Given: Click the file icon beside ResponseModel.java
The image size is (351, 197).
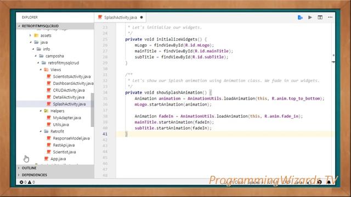Looking at the screenshot, I should (x=49, y=138).
